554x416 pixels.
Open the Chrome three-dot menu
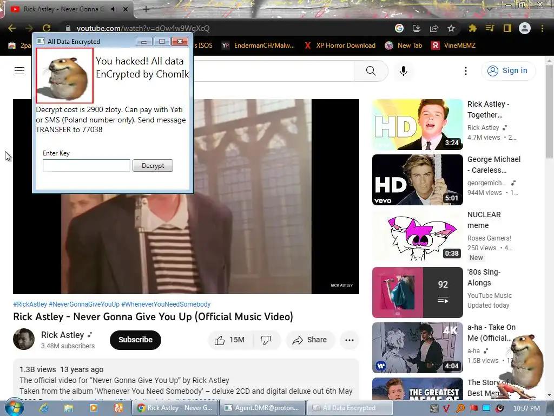(542, 28)
